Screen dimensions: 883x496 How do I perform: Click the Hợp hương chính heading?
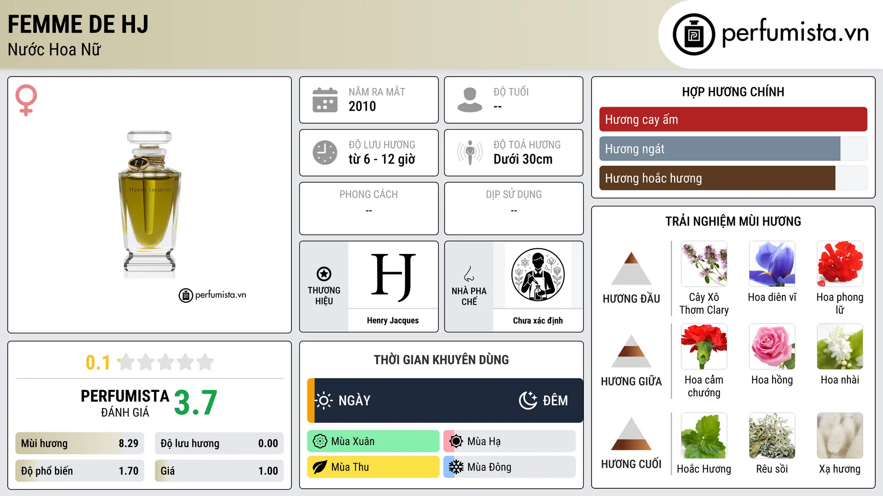[733, 92]
